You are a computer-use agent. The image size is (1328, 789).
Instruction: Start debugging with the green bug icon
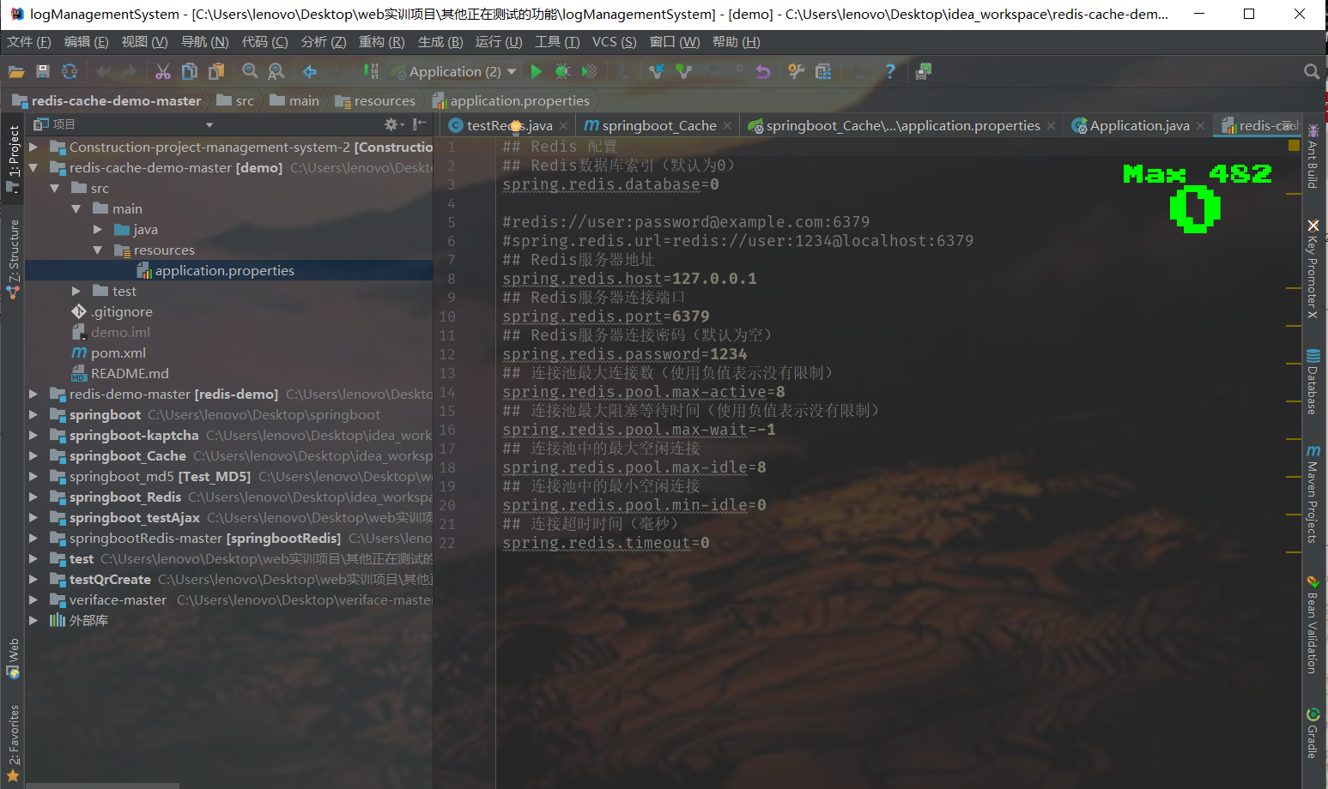click(563, 72)
